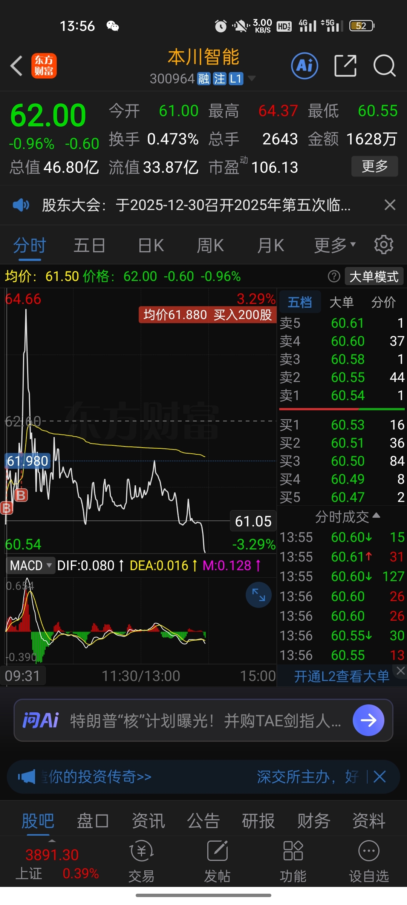The width and height of the screenshot is (407, 905).
Task: Send the 问Ai query arrow
Action: pyautogui.click(x=368, y=721)
